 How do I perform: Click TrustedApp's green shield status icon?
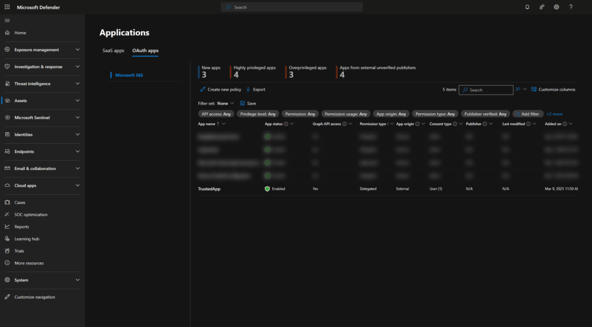pyautogui.click(x=267, y=189)
